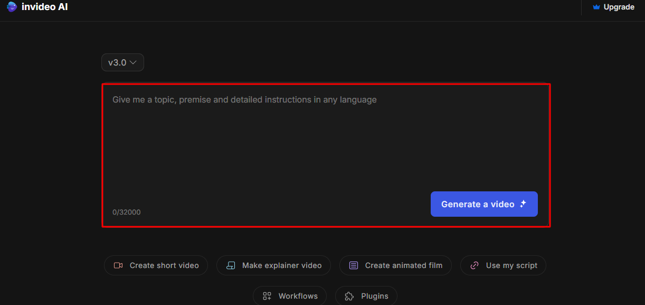Click the sparkle icon on Generate button
The width and height of the screenshot is (645, 305).
[522, 204]
